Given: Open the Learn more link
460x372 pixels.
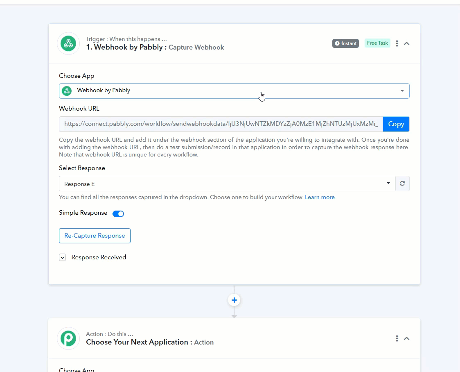Looking at the screenshot, I should pyautogui.click(x=320, y=197).
